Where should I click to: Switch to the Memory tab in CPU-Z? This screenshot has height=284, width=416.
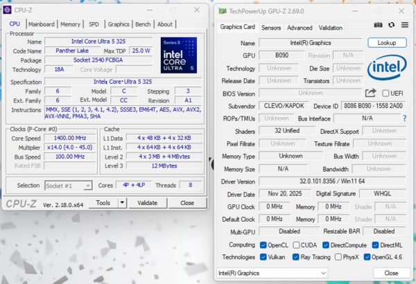coord(70,24)
